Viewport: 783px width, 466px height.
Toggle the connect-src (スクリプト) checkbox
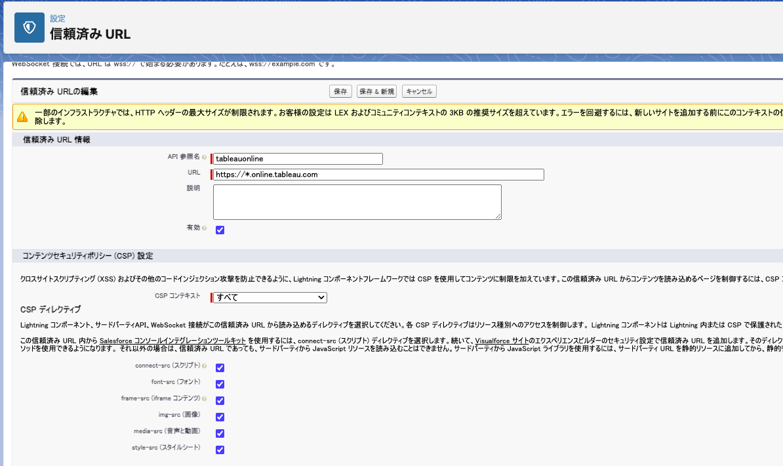pos(220,368)
